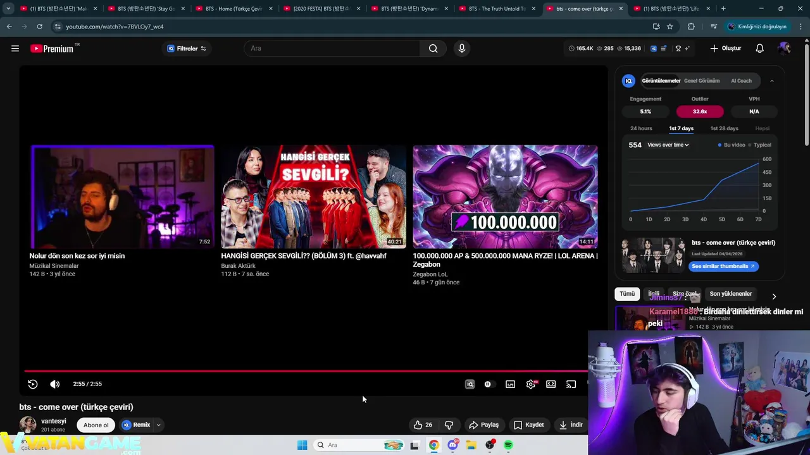The image size is (810, 455).
Task: Save the video with Kaydet
Action: pyautogui.click(x=528, y=425)
